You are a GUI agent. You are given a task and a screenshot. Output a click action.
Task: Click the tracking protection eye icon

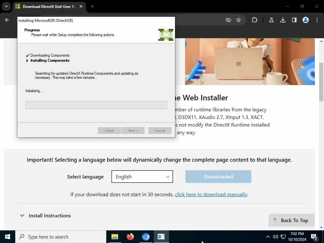pyautogui.click(x=228, y=20)
